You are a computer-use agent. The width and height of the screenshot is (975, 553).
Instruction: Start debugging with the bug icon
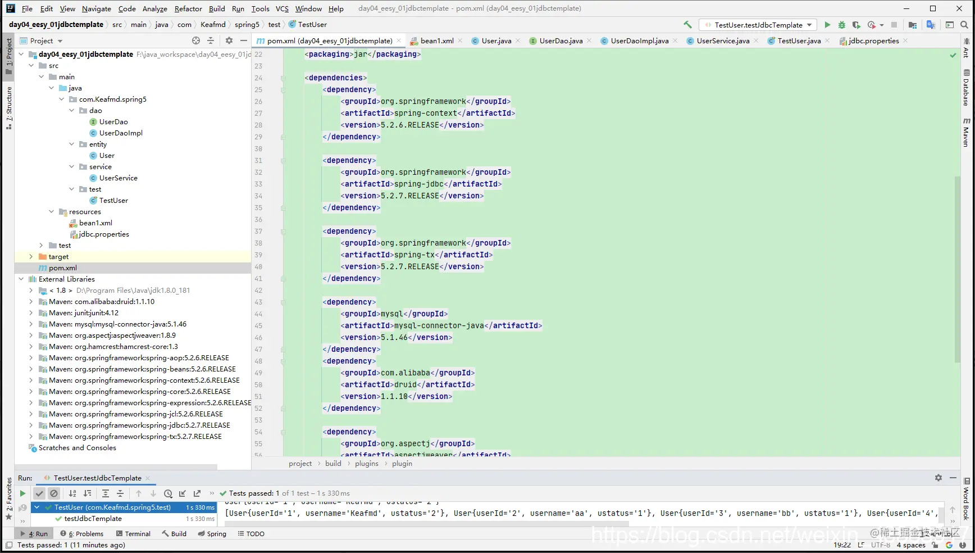841,25
